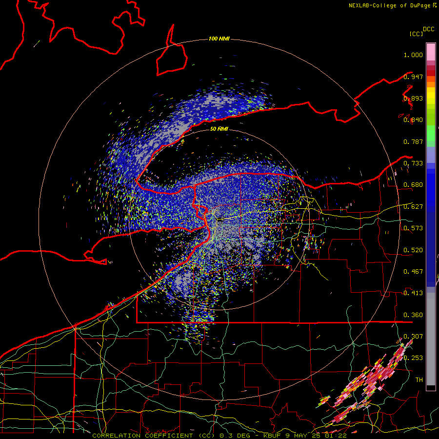Screen dimensions: 439x439
Task: Click the 9 MAY 25 01:22 timestamp
Action: (x=317, y=436)
